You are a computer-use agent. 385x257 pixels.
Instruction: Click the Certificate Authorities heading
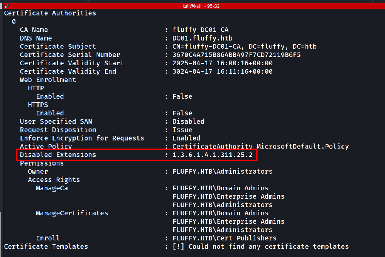click(50, 13)
